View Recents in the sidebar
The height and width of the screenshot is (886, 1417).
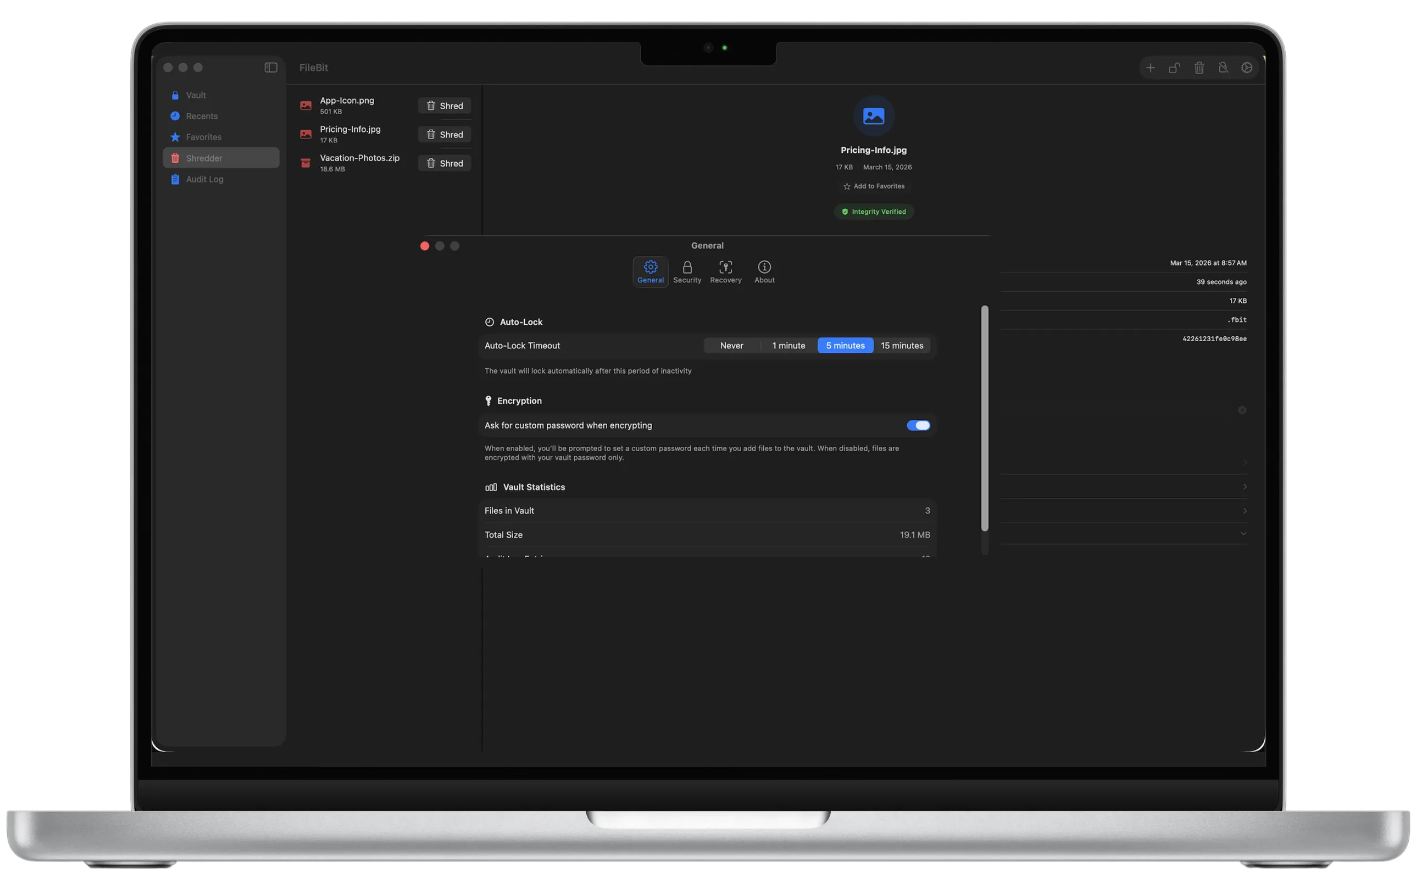[x=201, y=115]
